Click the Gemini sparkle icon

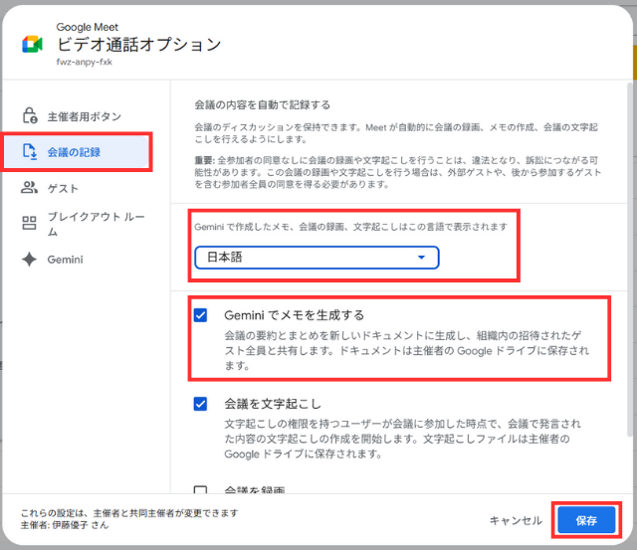coord(29,260)
